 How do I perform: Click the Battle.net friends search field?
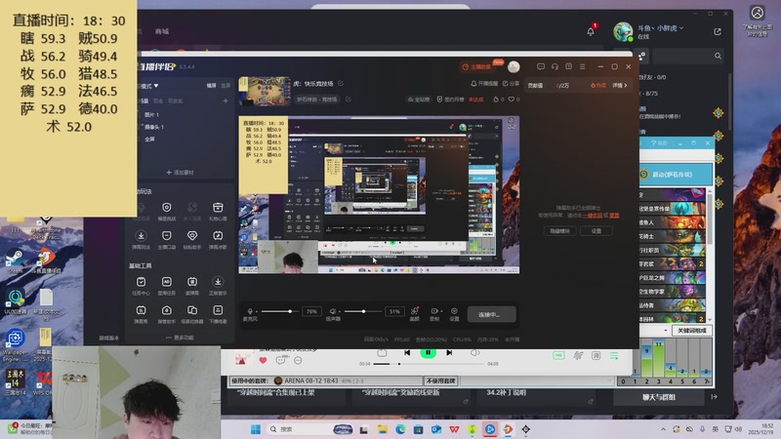[x=687, y=56]
